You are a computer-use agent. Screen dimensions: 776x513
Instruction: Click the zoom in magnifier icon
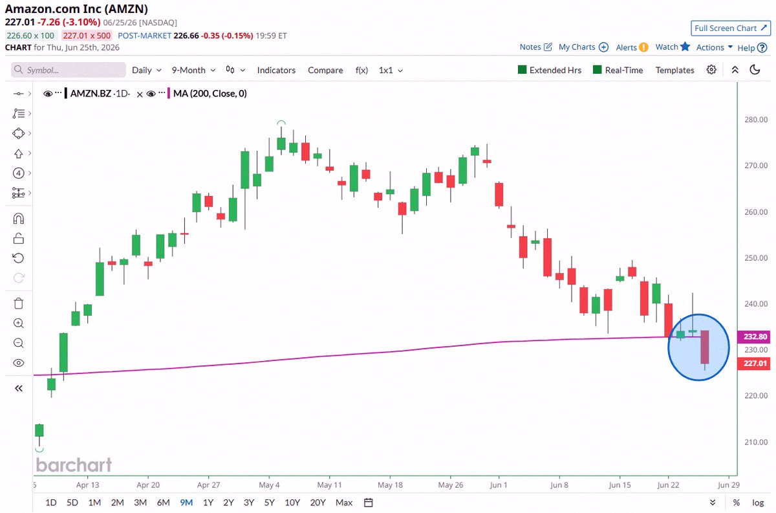[x=18, y=323]
